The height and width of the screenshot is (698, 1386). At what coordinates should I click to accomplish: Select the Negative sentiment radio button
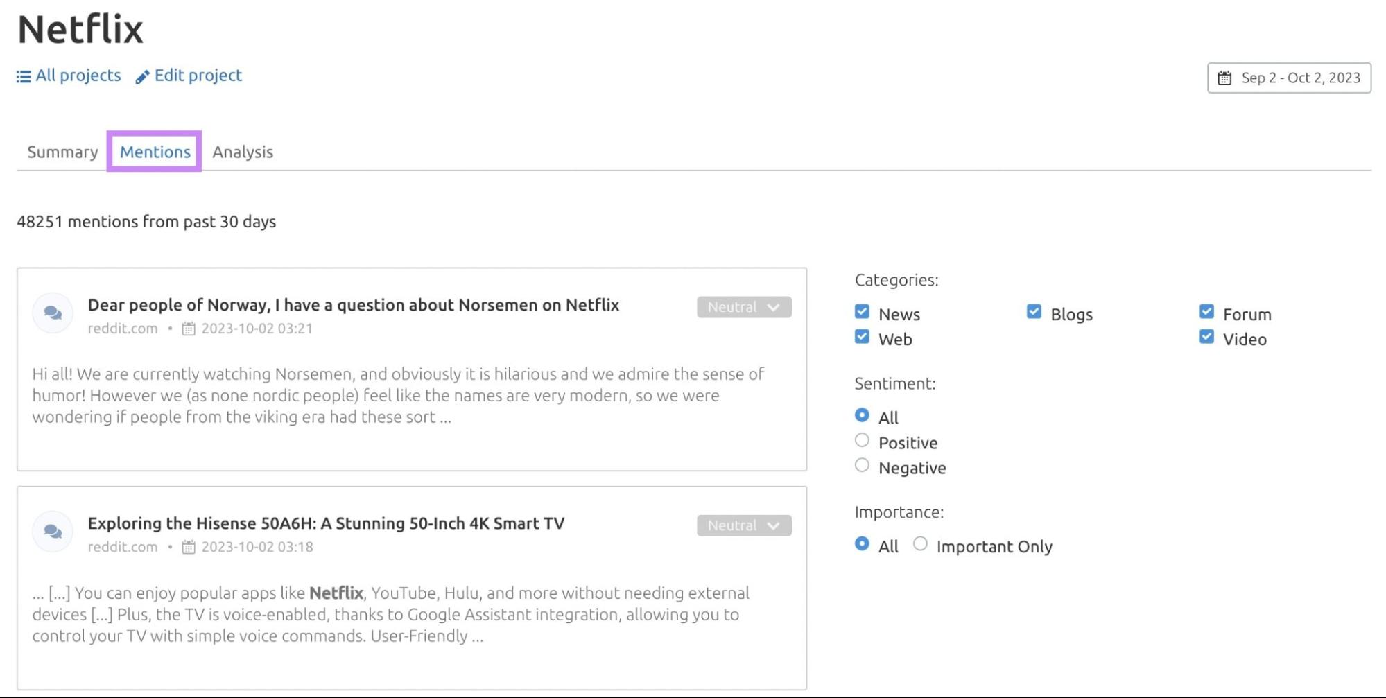(x=862, y=465)
